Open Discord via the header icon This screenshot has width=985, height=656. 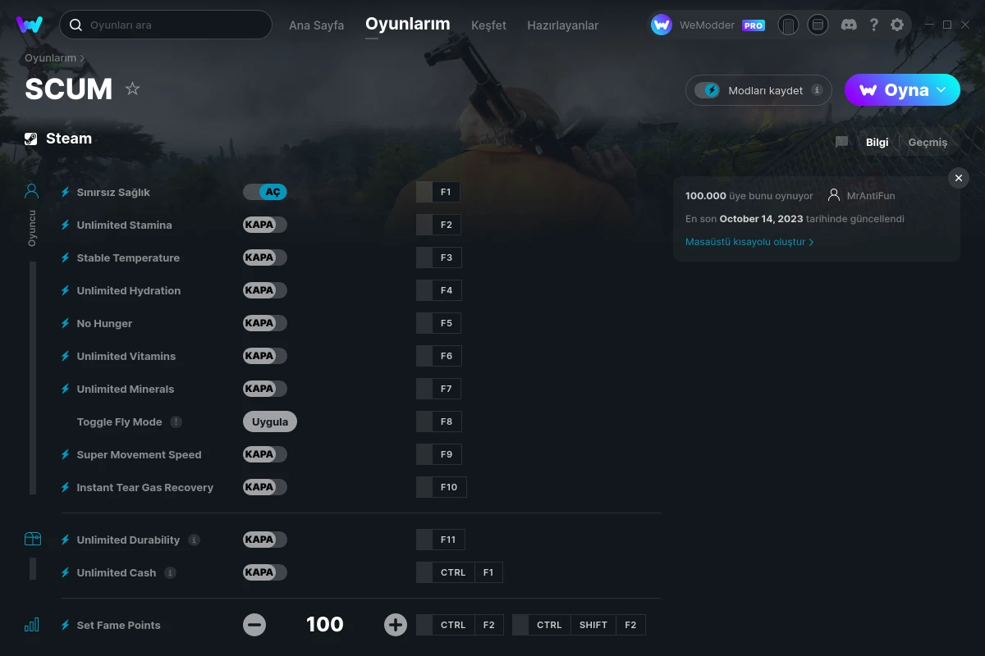coord(849,25)
